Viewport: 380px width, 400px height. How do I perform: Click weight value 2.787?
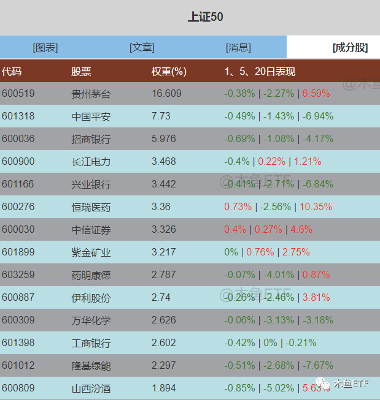(164, 275)
